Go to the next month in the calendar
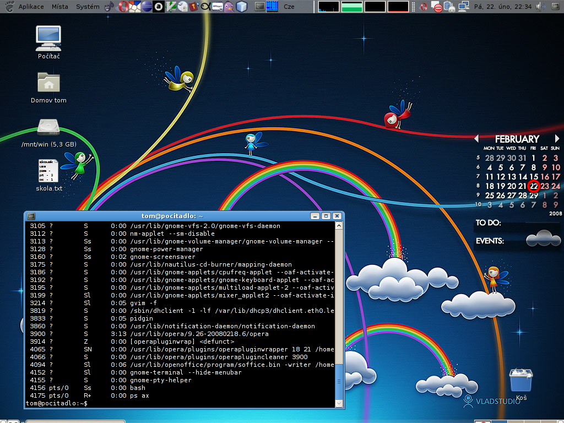The width and height of the screenshot is (564, 423). pos(557,138)
